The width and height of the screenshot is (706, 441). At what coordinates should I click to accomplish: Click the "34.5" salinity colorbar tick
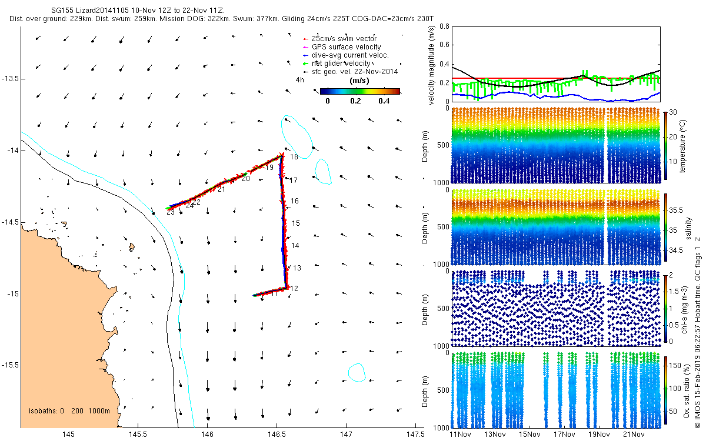(677, 250)
